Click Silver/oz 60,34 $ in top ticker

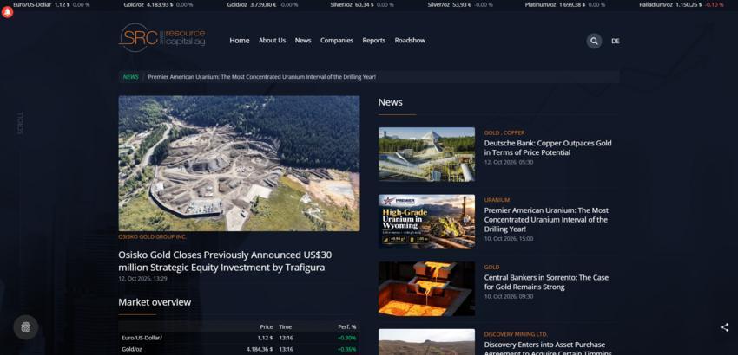coord(361,4)
